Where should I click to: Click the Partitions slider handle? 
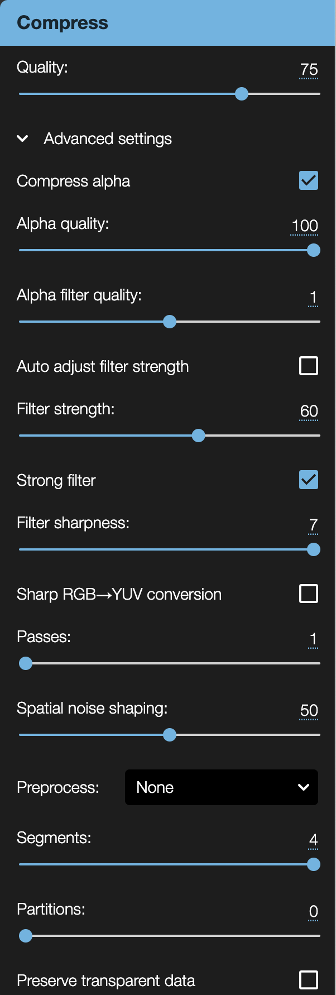point(26,936)
